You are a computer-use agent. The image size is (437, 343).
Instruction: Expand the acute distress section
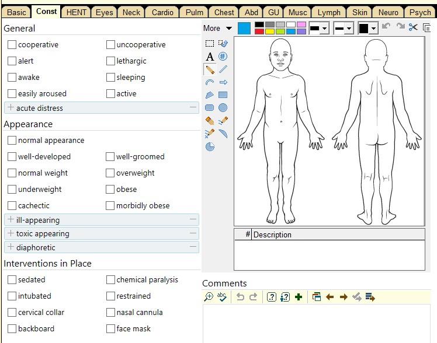tap(11, 108)
